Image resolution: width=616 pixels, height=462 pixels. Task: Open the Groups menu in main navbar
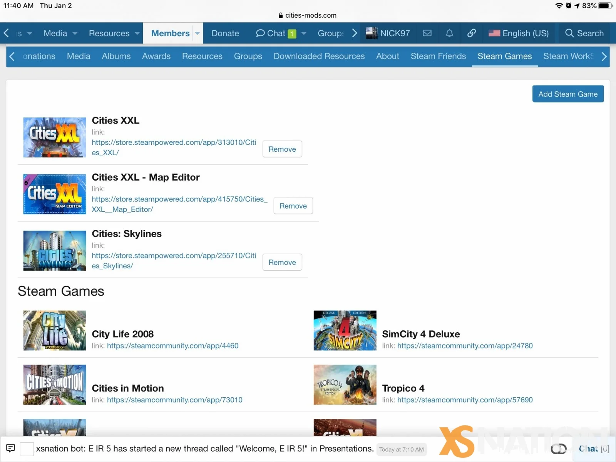point(331,33)
